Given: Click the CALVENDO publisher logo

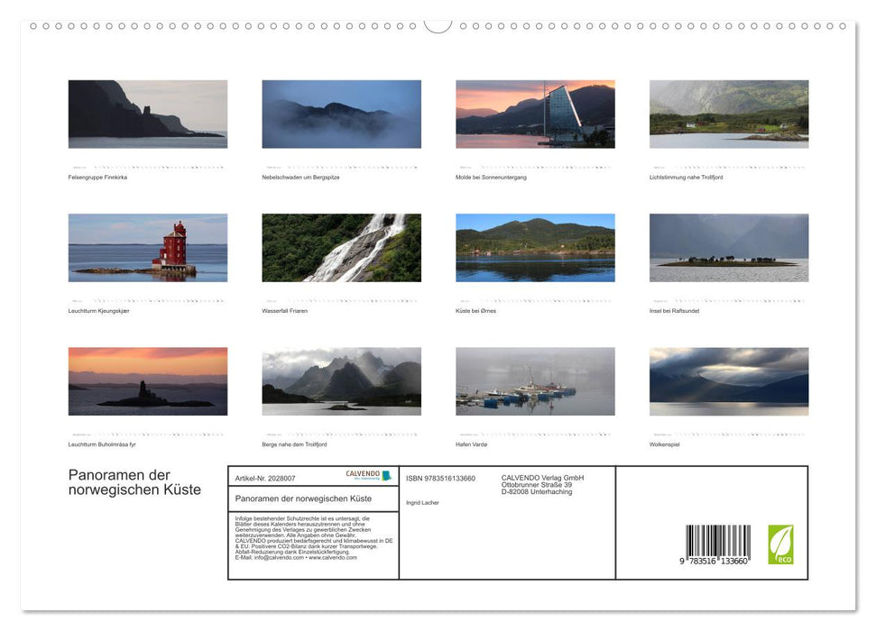Looking at the screenshot, I should (364, 475).
